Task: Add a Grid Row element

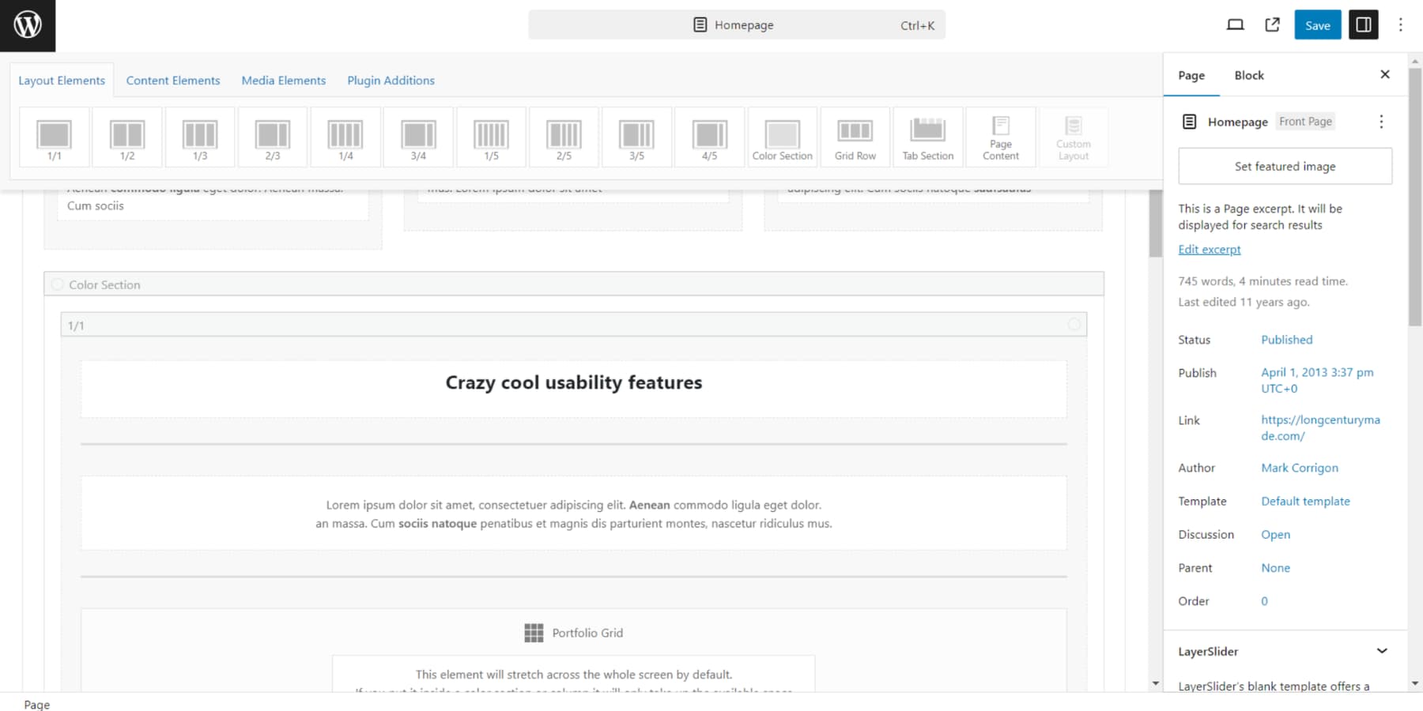Action: tap(855, 137)
